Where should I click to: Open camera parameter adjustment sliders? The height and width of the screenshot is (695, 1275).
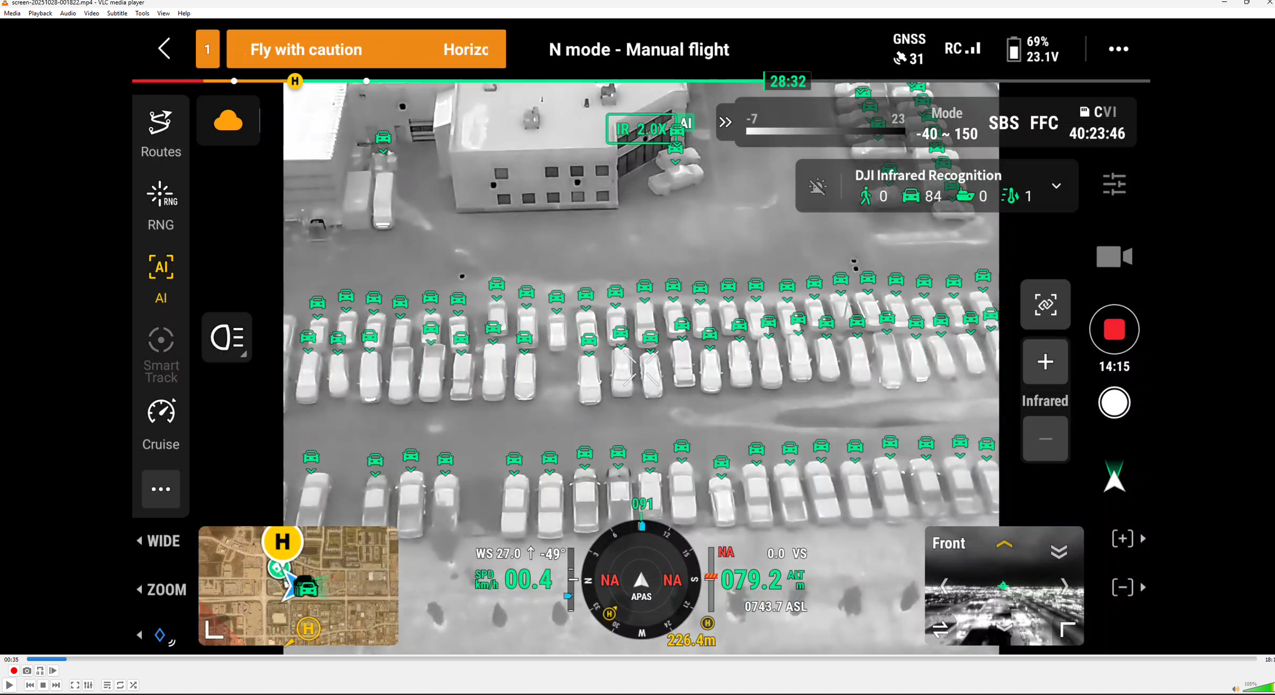pyautogui.click(x=1115, y=184)
